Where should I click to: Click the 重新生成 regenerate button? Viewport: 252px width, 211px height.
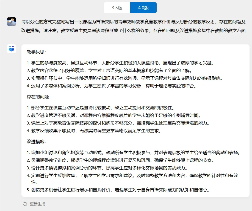[x=34, y=204]
